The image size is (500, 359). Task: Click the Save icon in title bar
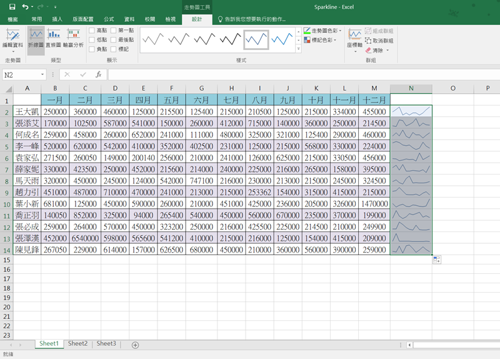pos(12,7)
